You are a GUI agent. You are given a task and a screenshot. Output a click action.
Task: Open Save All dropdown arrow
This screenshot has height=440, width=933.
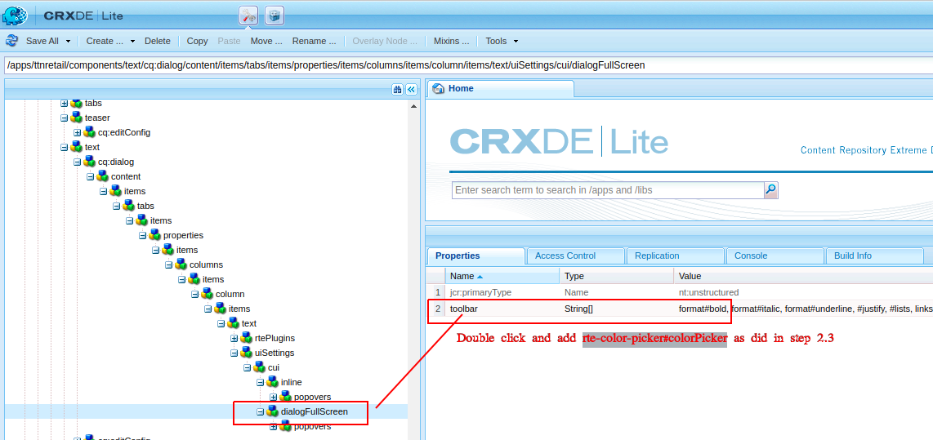tap(68, 41)
